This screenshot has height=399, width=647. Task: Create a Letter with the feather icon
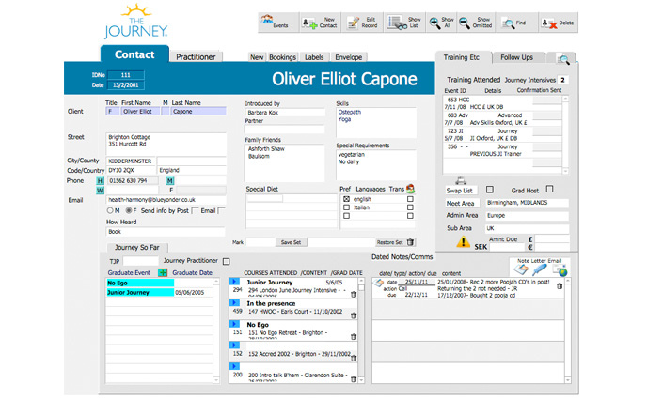coord(539,269)
